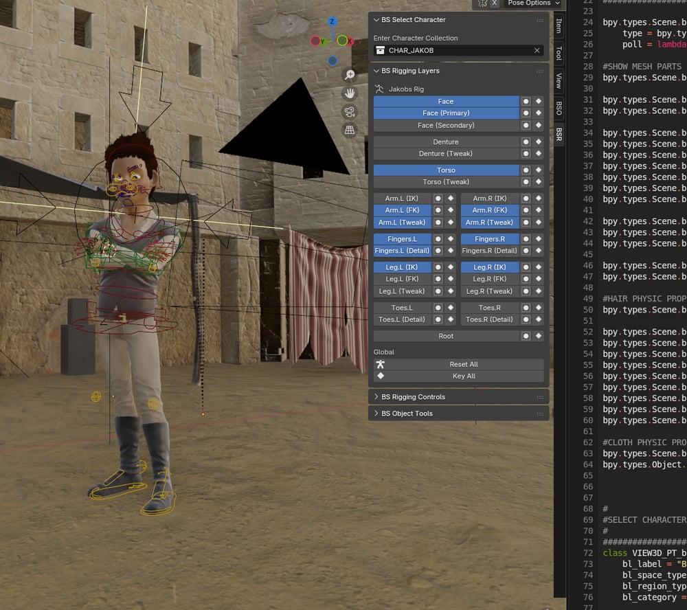This screenshot has height=610, width=687.
Task: Click the zoom magnifier gizmo in viewport
Action: click(350, 75)
